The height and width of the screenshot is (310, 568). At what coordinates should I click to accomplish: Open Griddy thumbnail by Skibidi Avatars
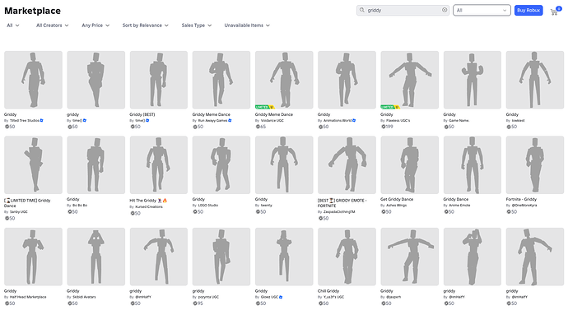coord(96,257)
